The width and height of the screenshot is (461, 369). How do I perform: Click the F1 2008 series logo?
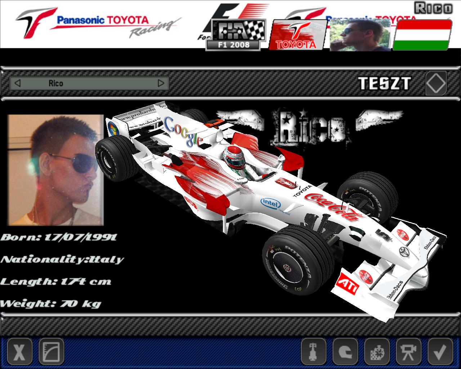pyautogui.click(x=236, y=35)
